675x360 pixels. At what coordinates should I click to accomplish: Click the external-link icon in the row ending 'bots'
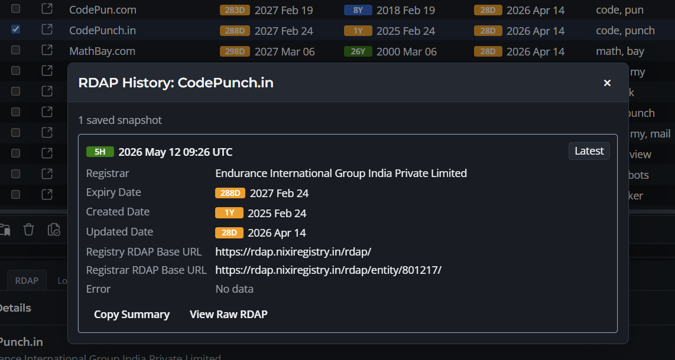click(x=47, y=174)
